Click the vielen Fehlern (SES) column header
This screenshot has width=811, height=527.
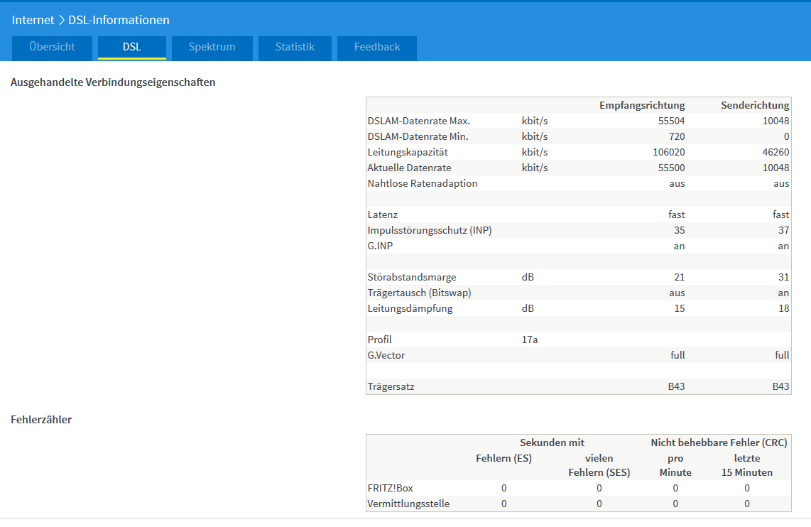coord(599,465)
